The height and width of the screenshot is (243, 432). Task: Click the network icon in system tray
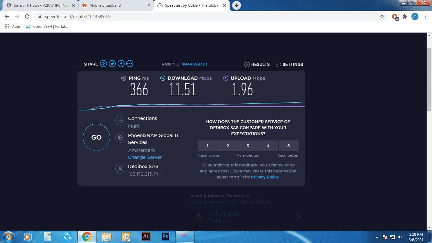[392, 237]
